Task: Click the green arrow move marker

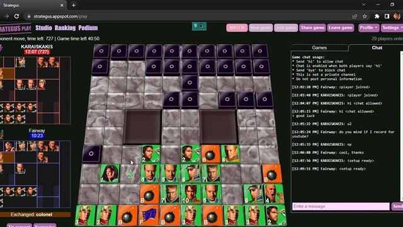Action: tap(130, 175)
